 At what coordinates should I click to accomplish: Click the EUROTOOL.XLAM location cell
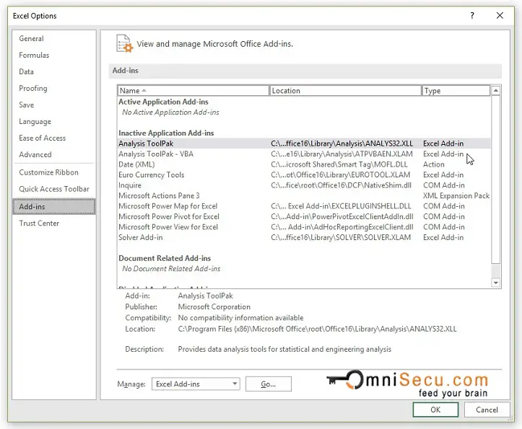click(341, 175)
